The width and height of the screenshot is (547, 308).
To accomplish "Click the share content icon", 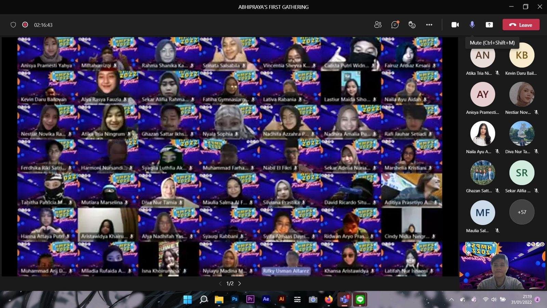I will [489, 25].
